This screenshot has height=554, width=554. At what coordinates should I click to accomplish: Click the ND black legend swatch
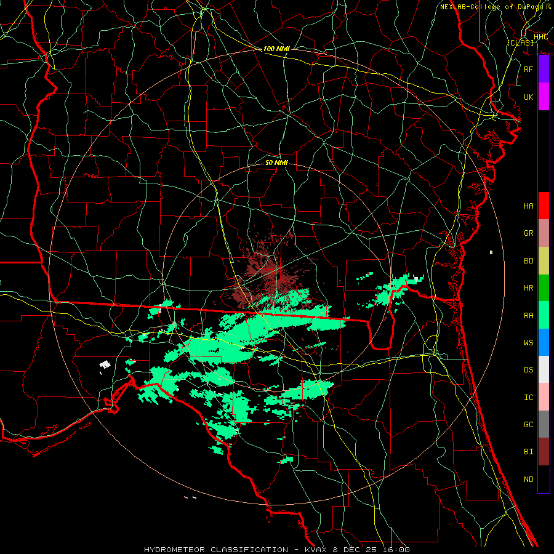coord(544,479)
